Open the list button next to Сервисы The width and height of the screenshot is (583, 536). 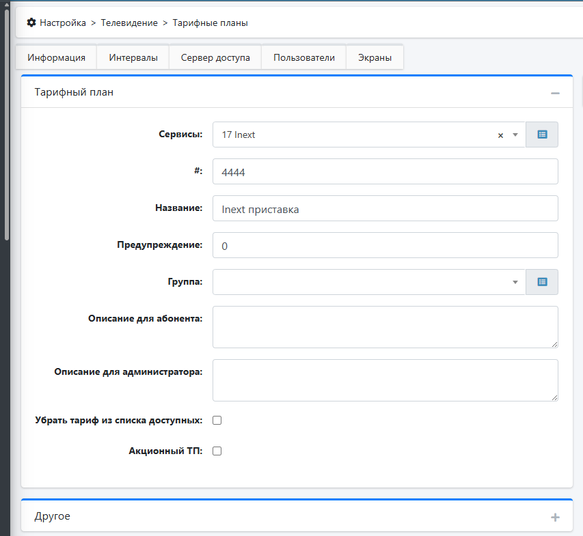pyautogui.click(x=542, y=135)
